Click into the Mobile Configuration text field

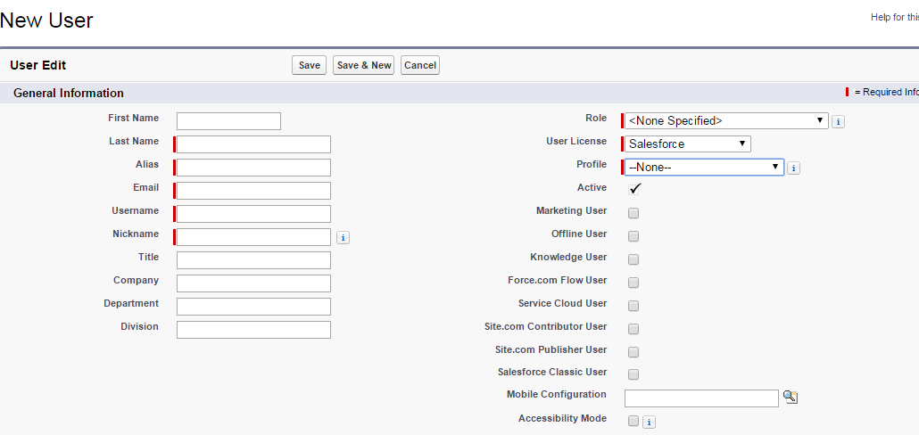[701, 398]
